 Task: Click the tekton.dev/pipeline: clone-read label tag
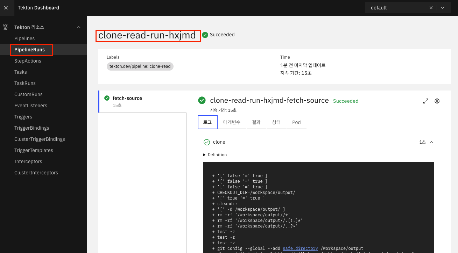[140, 66]
